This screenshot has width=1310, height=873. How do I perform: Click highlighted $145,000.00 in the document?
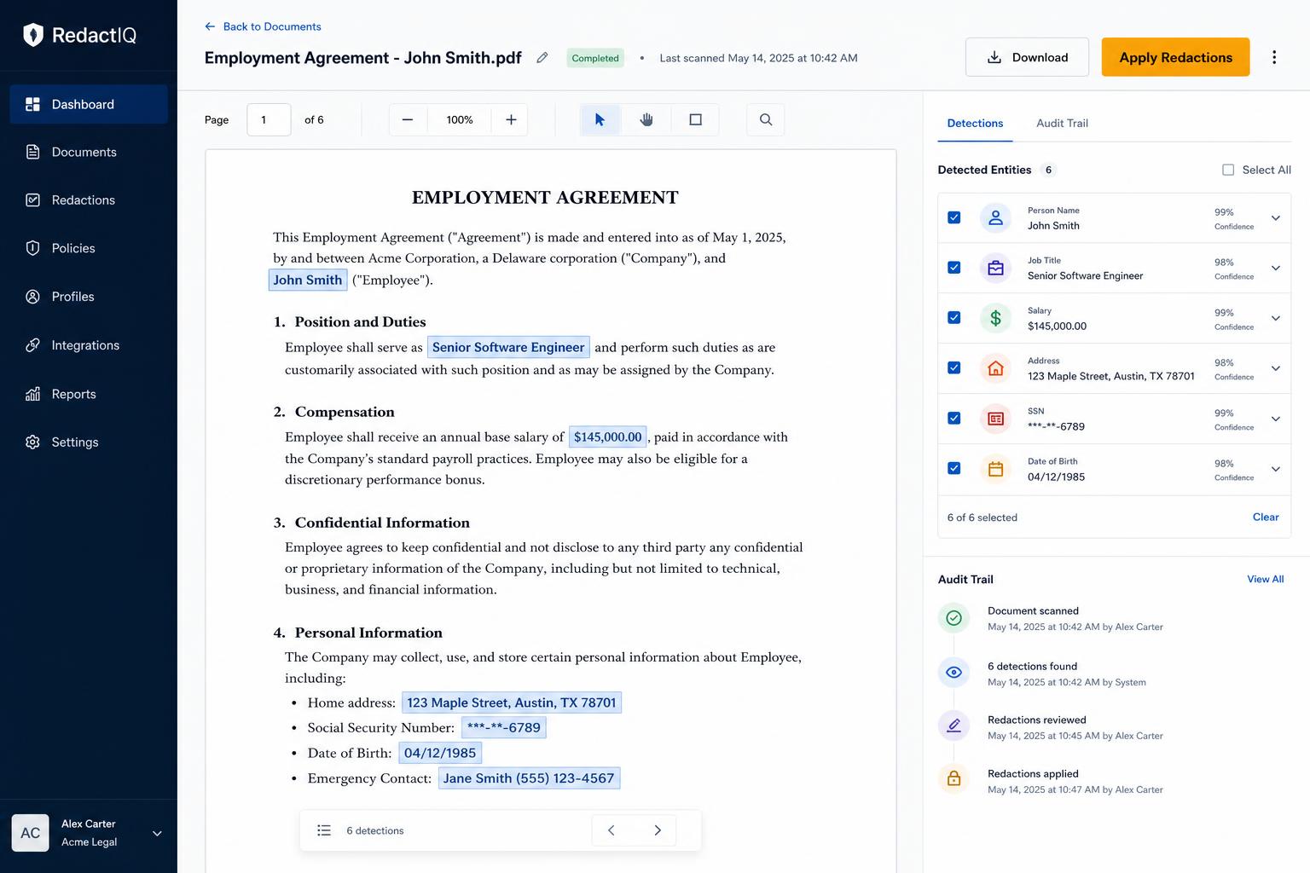[607, 436]
